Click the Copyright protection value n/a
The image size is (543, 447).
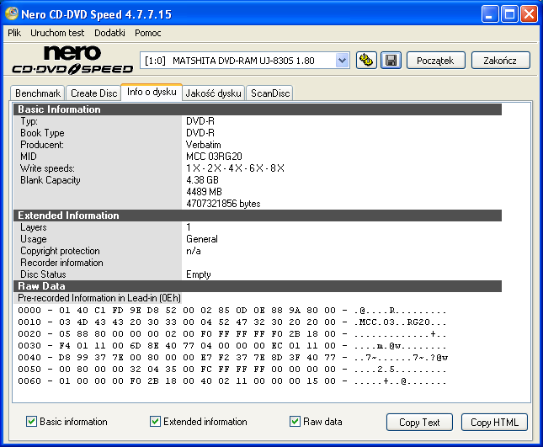point(194,251)
